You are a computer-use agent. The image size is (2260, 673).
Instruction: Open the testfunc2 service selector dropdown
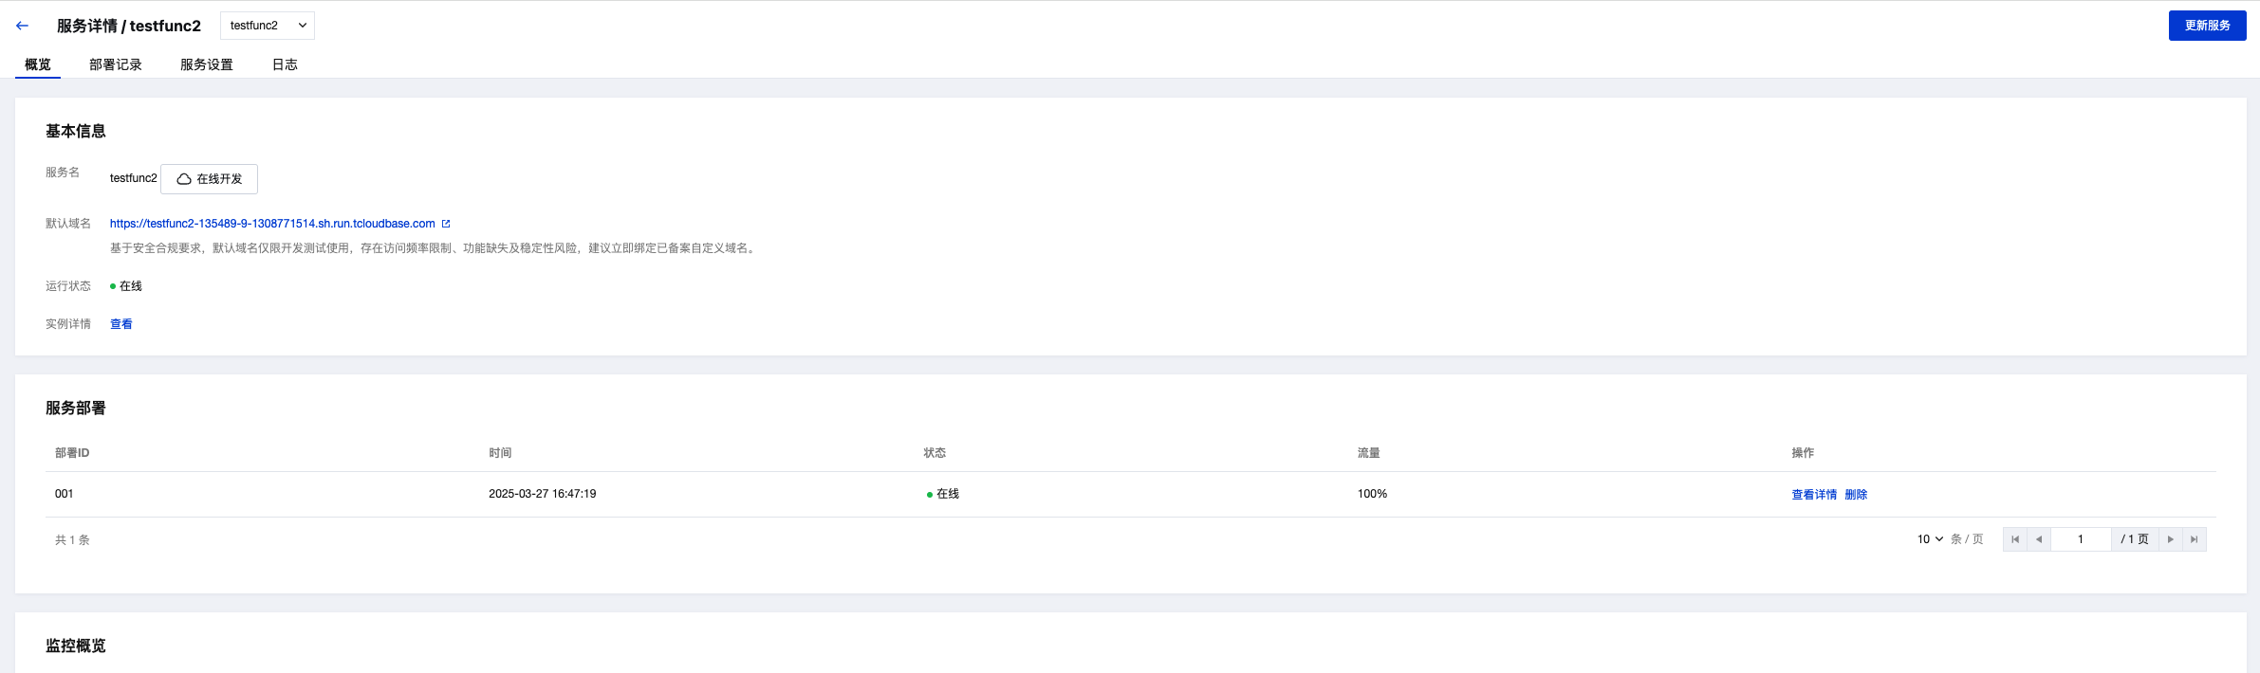(x=268, y=26)
